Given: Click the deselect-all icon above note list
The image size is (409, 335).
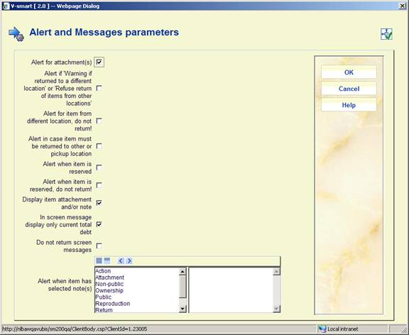Looking at the screenshot, I should click(x=107, y=260).
